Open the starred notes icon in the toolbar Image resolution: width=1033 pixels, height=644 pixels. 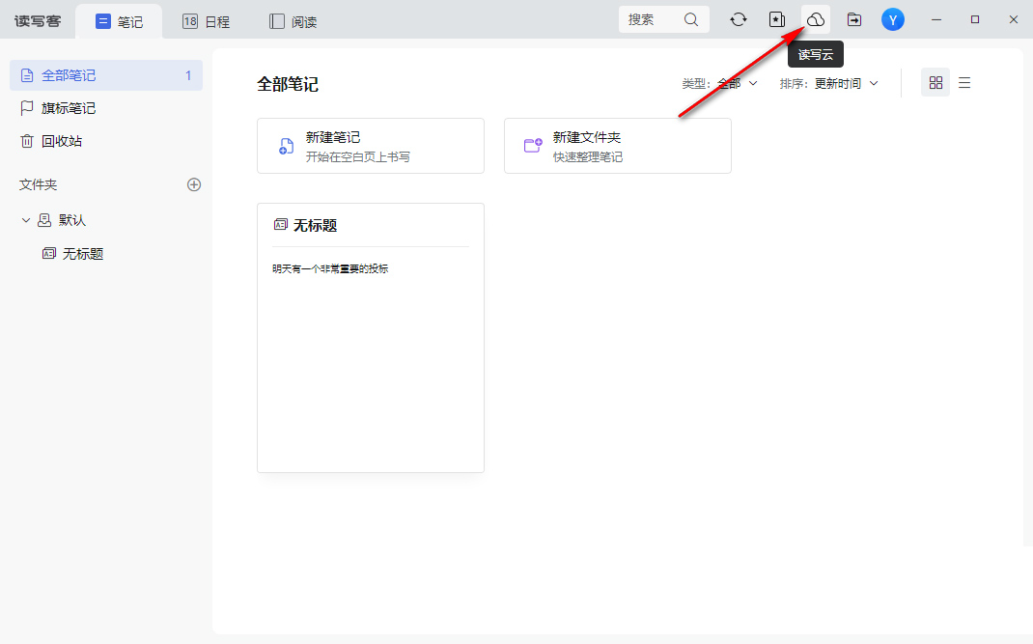(777, 19)
